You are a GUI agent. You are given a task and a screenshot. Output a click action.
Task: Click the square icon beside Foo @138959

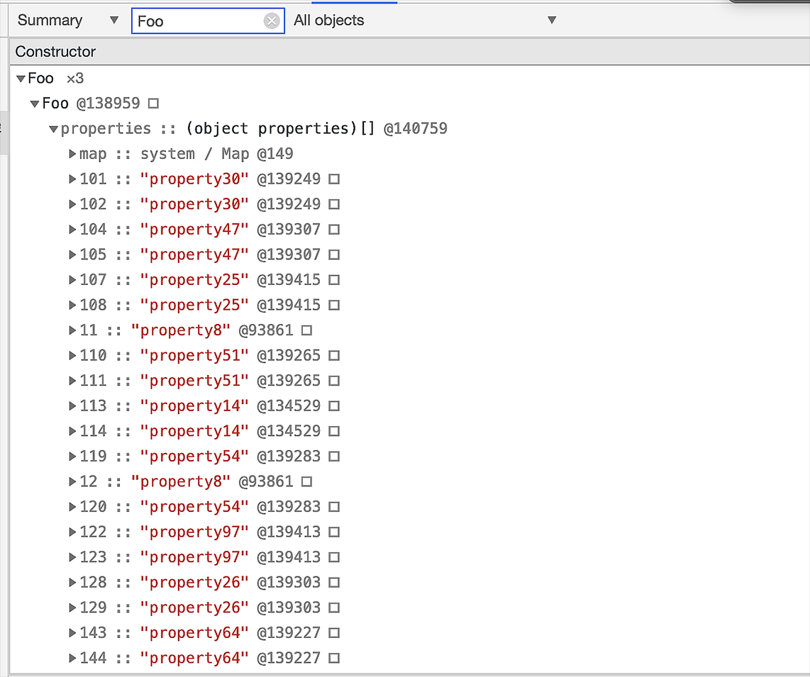pos(153,103)
